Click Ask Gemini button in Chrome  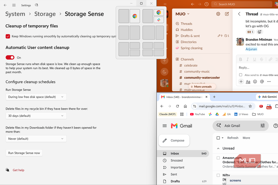267,97
